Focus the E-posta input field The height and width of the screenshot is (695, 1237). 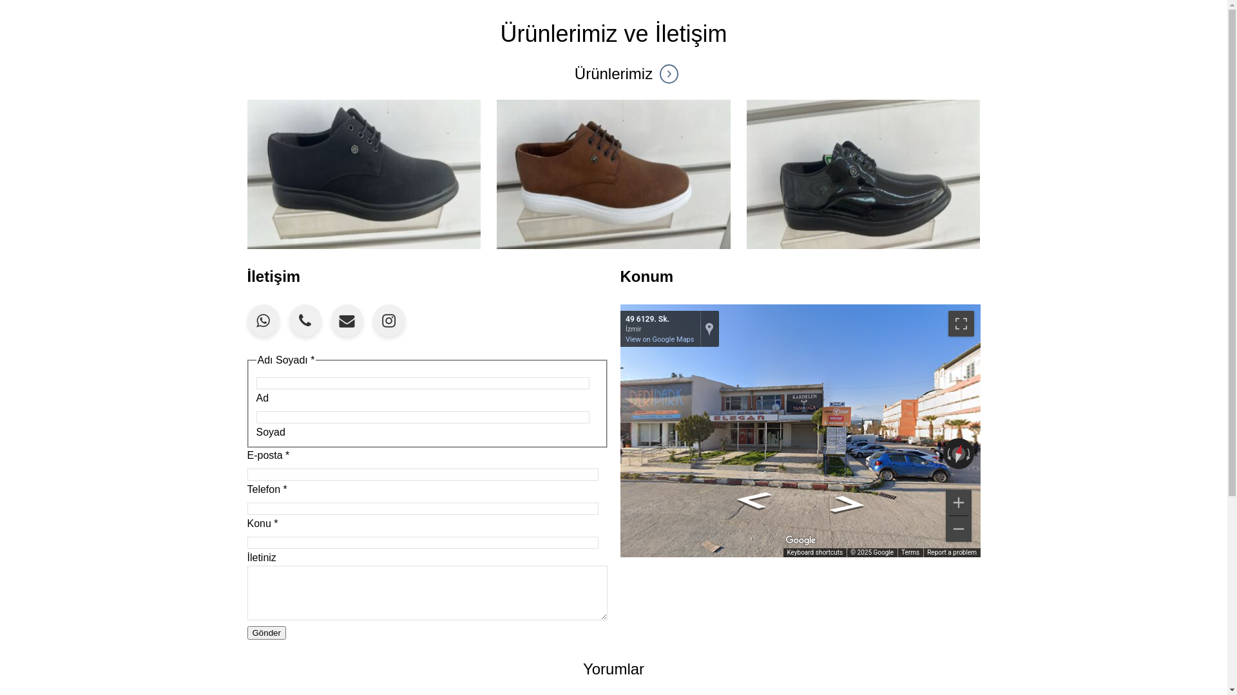tap(423, 474)
